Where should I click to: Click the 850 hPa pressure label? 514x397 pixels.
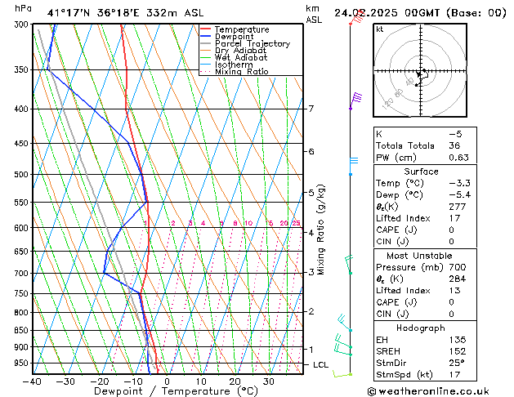click(21, 330)
